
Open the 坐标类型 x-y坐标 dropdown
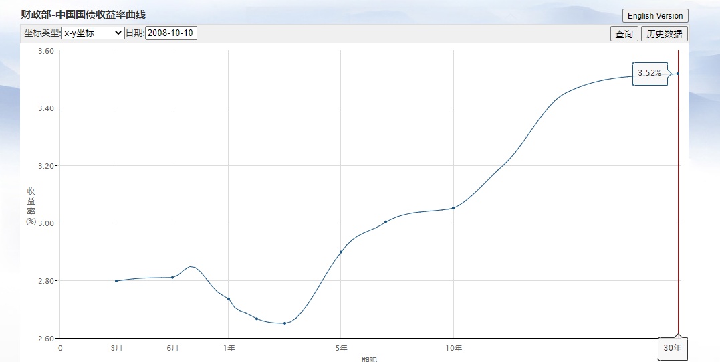coord(92,33)
